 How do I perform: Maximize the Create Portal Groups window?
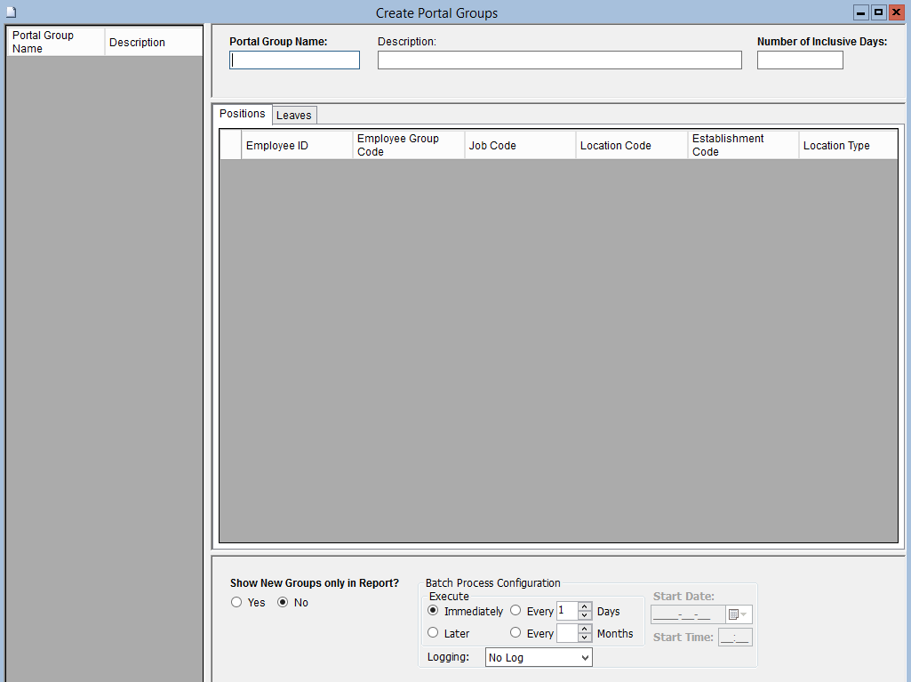point(878,12)
